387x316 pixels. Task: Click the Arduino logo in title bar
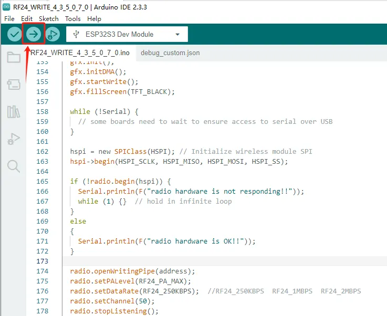6,7
